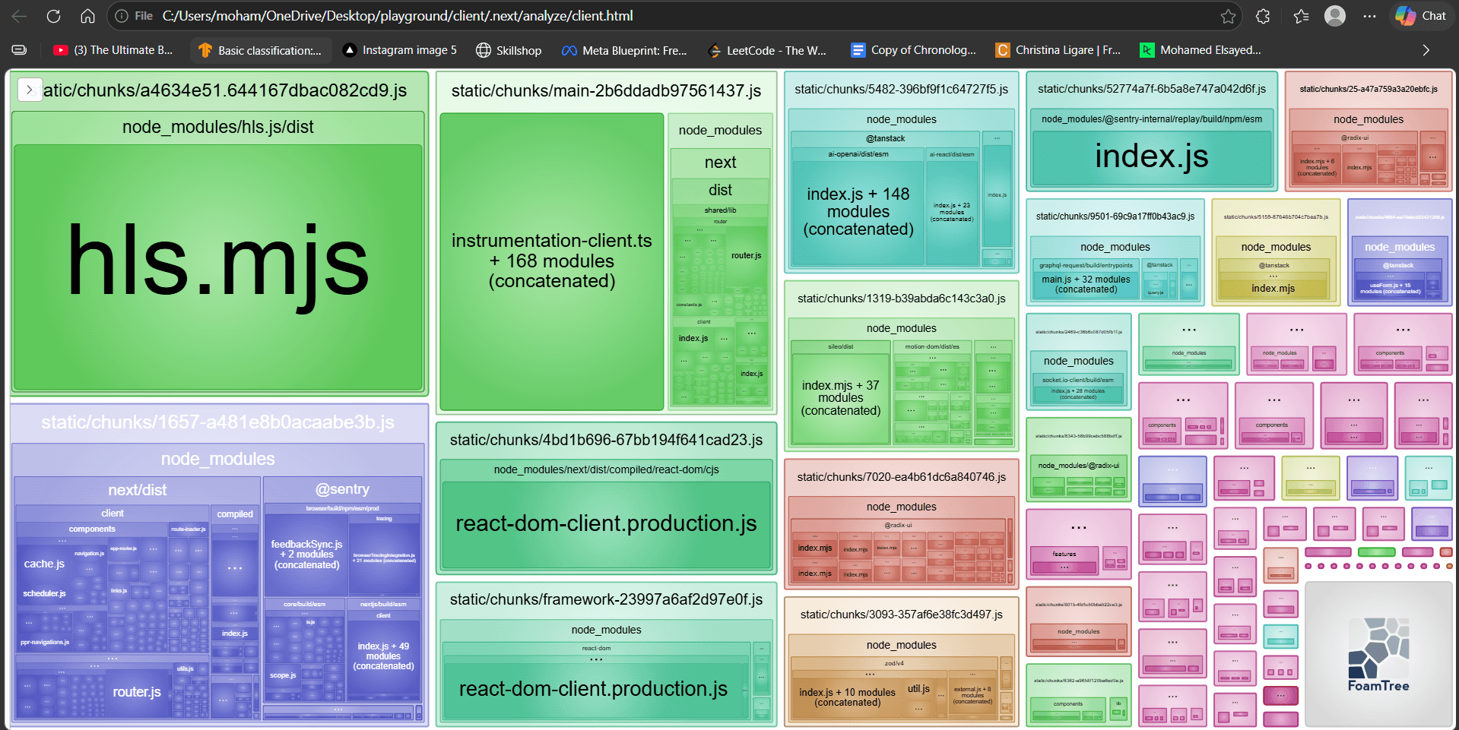Add page to favorites star icon
The height and width of the screenshot is (730, 1459).
tap(1228, 16)
